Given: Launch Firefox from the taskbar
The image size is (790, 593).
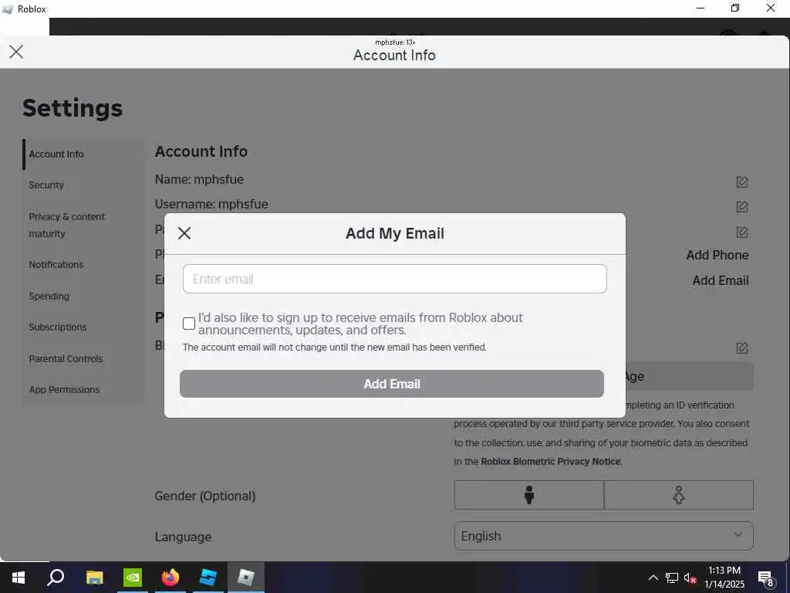Looking at the screenshot, I should coord(170,578).
